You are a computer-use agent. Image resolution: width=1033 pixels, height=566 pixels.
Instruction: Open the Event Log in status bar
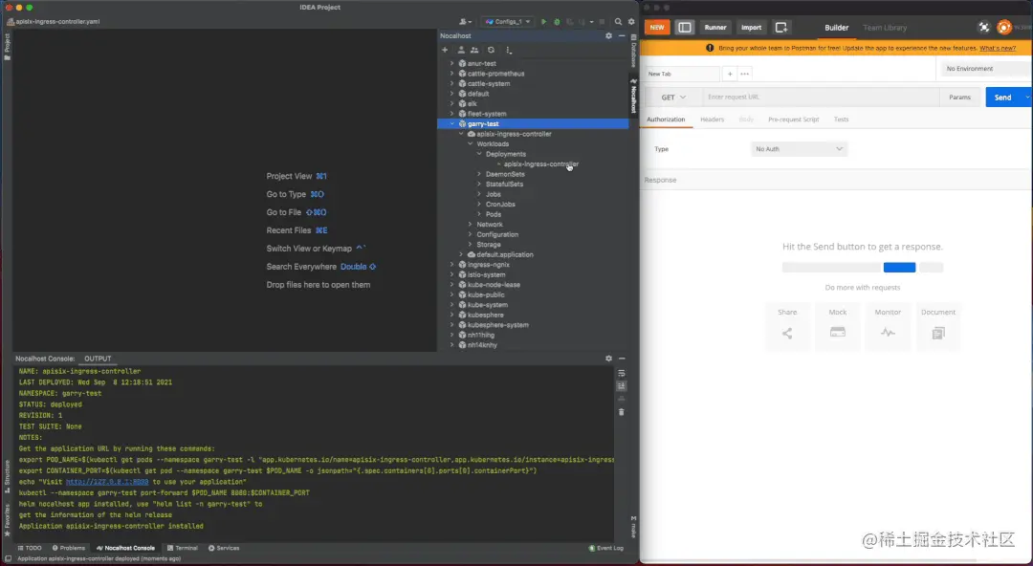(606, 548)
